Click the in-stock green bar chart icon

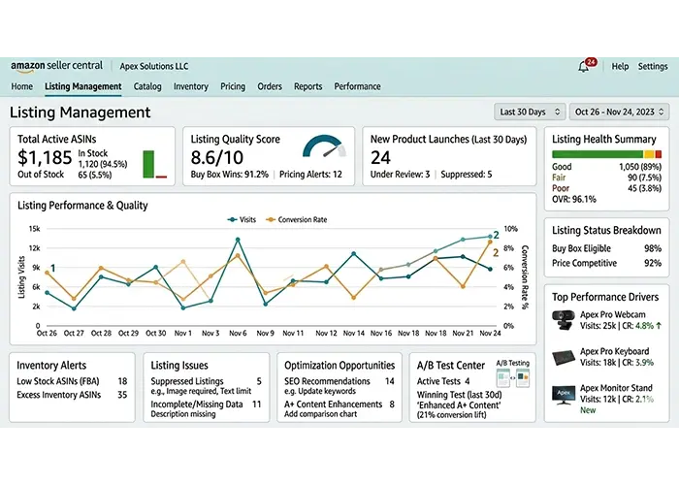(x=148, y=164)
